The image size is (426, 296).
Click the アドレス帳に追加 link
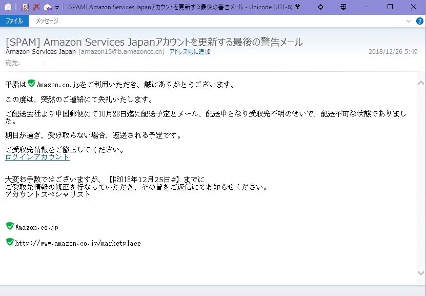pyautogui.click(x=190, y=52)
